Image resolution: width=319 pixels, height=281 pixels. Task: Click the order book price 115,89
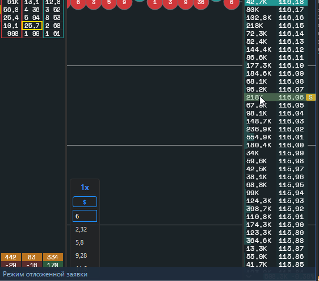click(291, 233)
